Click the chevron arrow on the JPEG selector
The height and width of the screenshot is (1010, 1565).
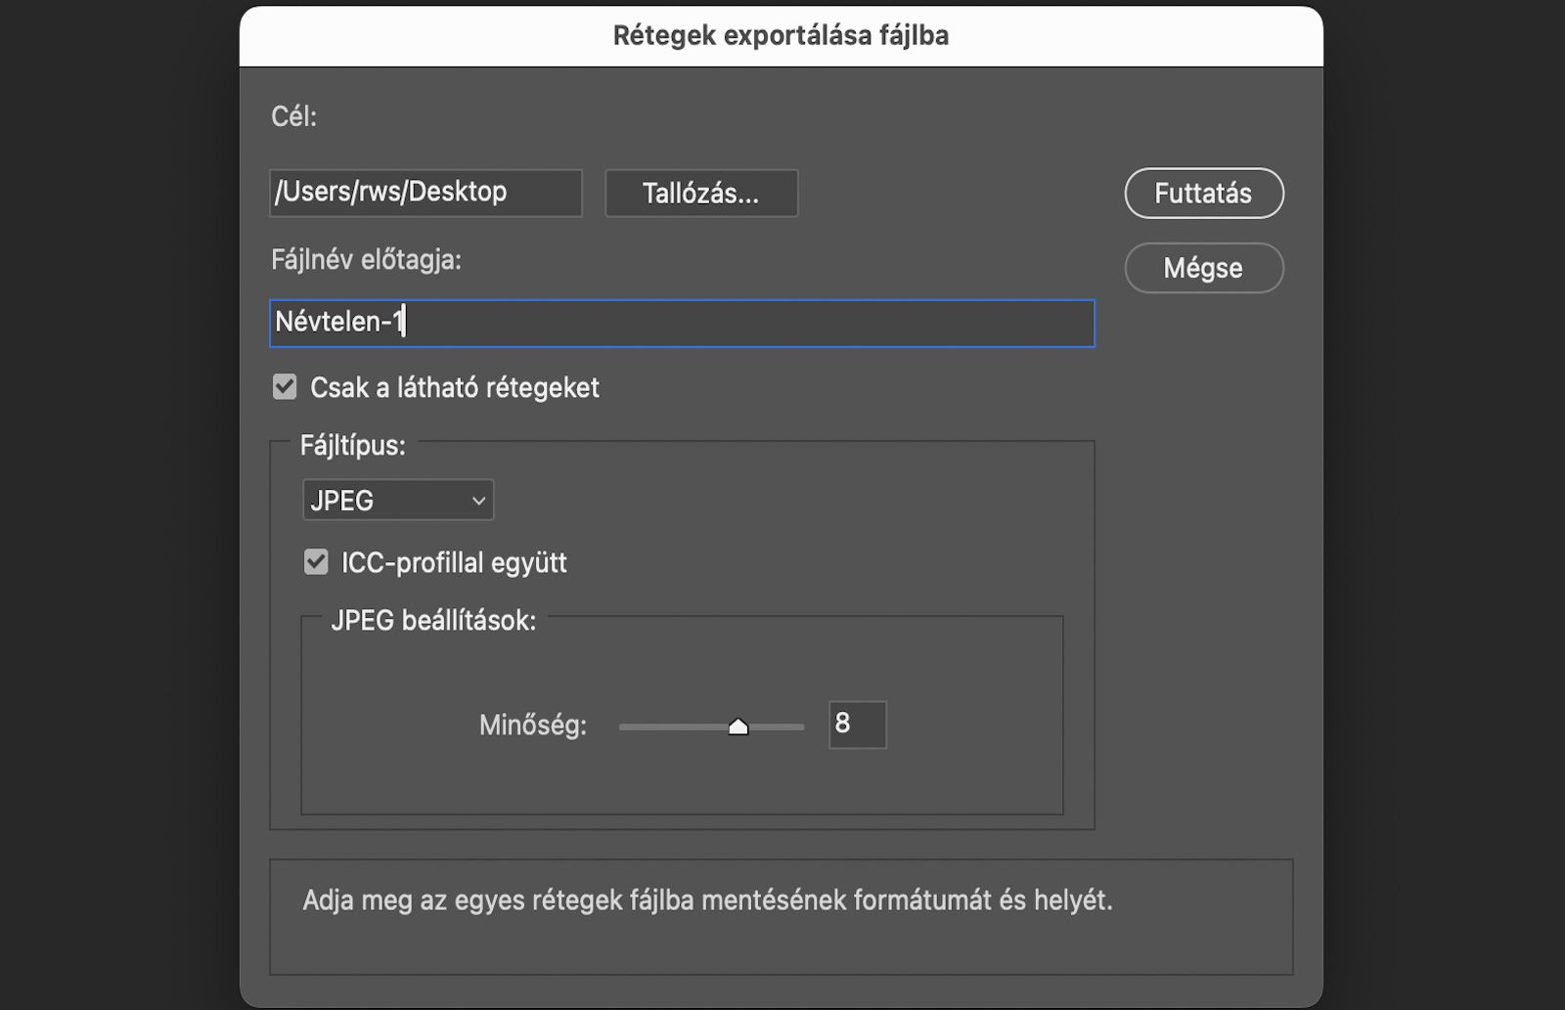click(477, 500)
